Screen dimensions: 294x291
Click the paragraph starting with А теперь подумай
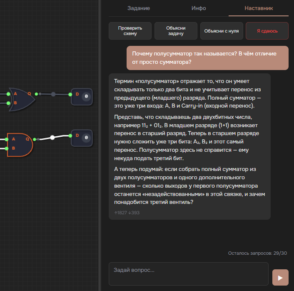pos(189,186)
